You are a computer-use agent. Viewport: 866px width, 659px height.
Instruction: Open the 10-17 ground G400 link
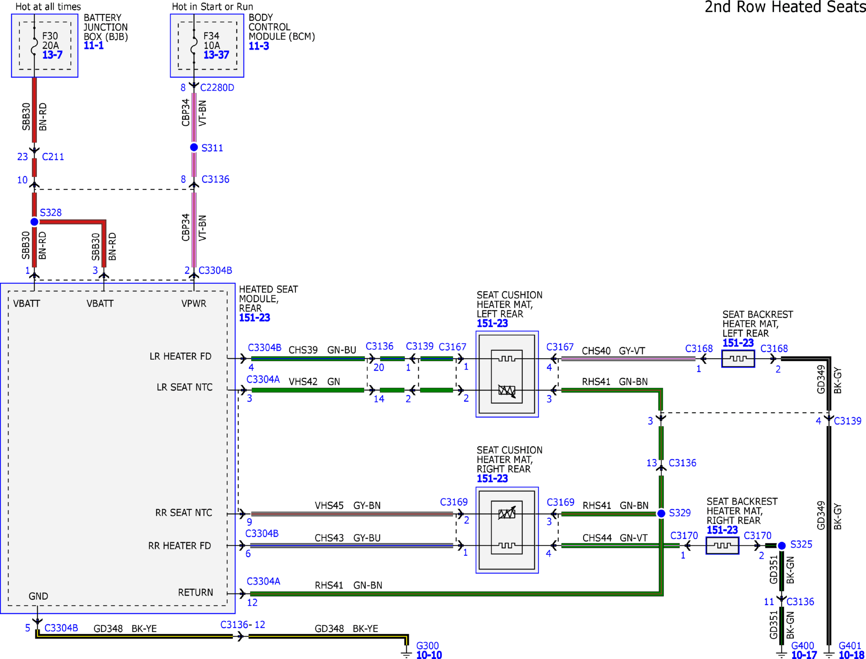click(804, 655)
